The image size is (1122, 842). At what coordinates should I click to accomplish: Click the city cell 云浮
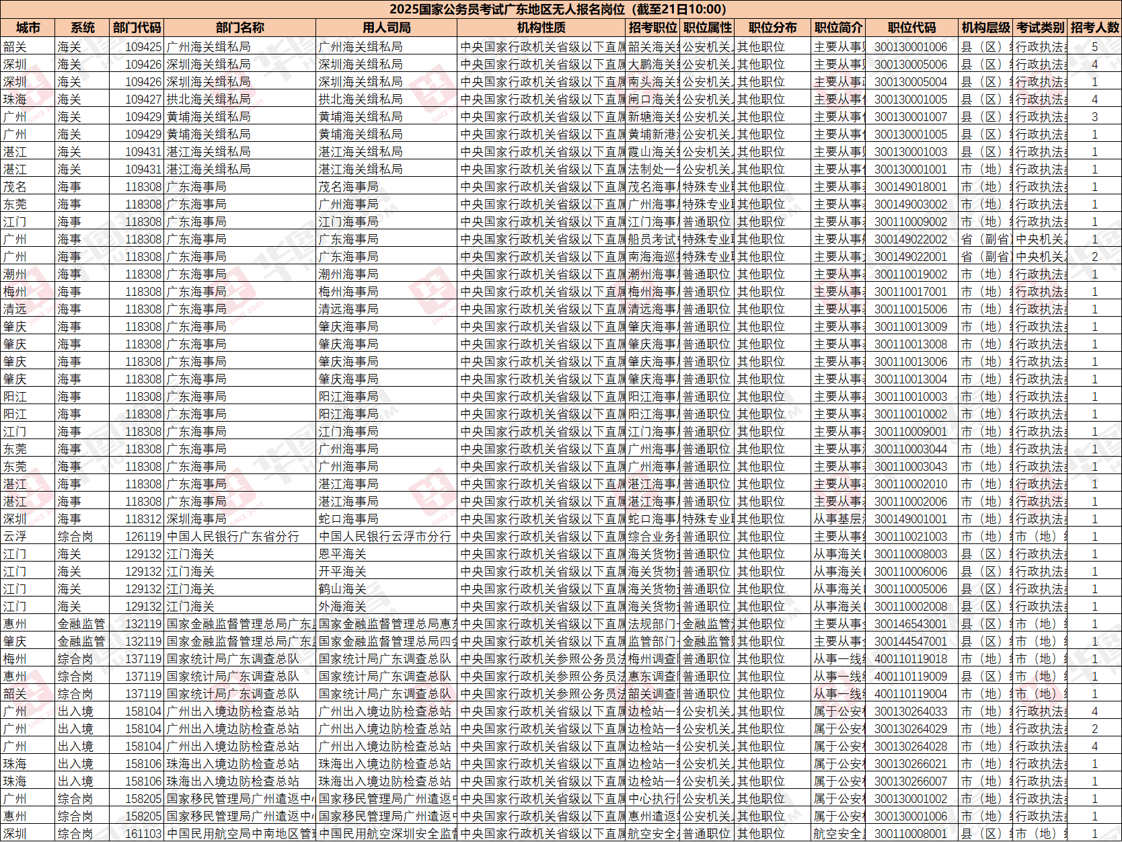click(28, 537)
